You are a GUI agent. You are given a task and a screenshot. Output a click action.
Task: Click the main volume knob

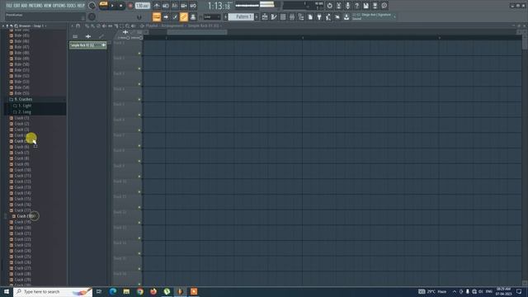(92, 6)
